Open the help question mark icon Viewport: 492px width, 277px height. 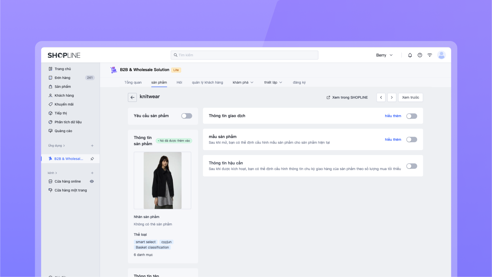click(420, 55)
